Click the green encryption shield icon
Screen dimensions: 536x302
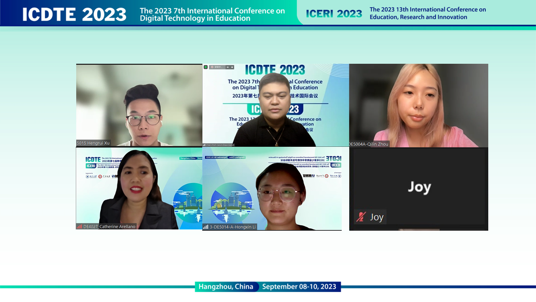pyautogui.click(x=206, y=67)
